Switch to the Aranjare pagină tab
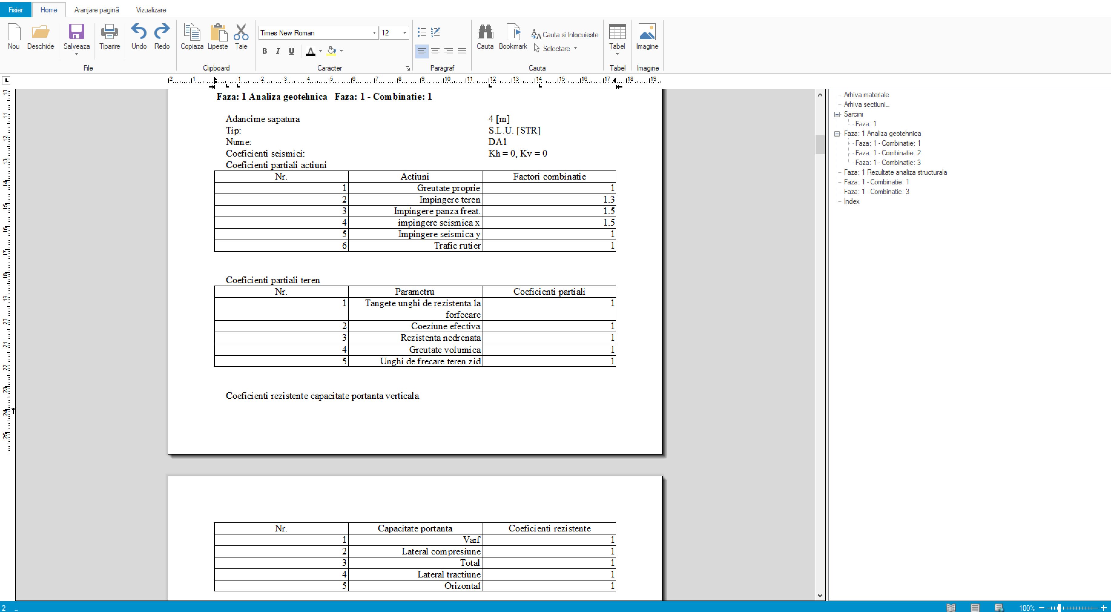1111x612 pixels. (97, 9)
